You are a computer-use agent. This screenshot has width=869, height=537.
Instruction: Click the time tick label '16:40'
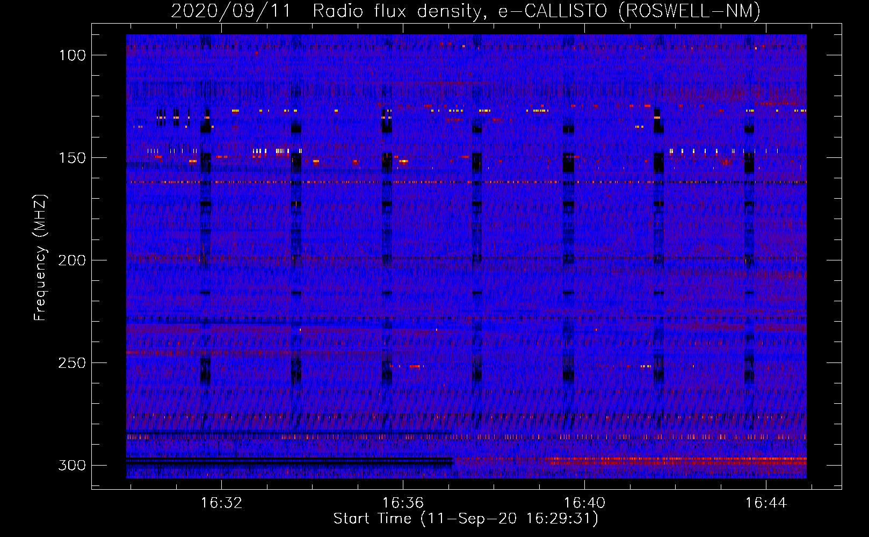(x=584, y=503)
